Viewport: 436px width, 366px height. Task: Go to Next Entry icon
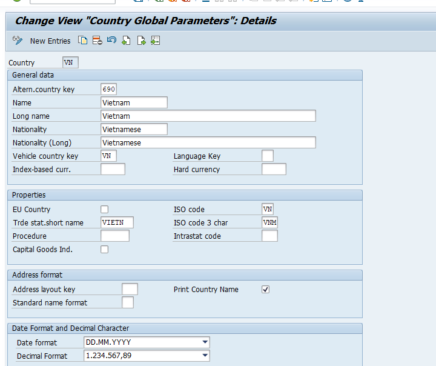click(141, 41)
